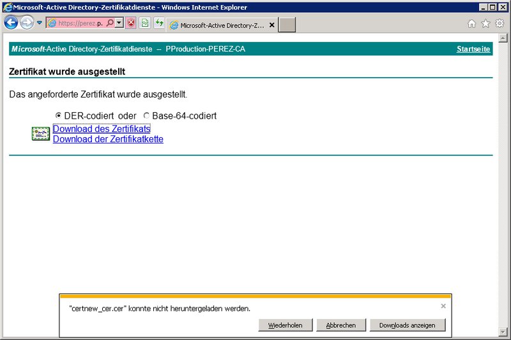Select the DER-codiert radio button
The image size is (511, 340).
[x=58, y=115]
